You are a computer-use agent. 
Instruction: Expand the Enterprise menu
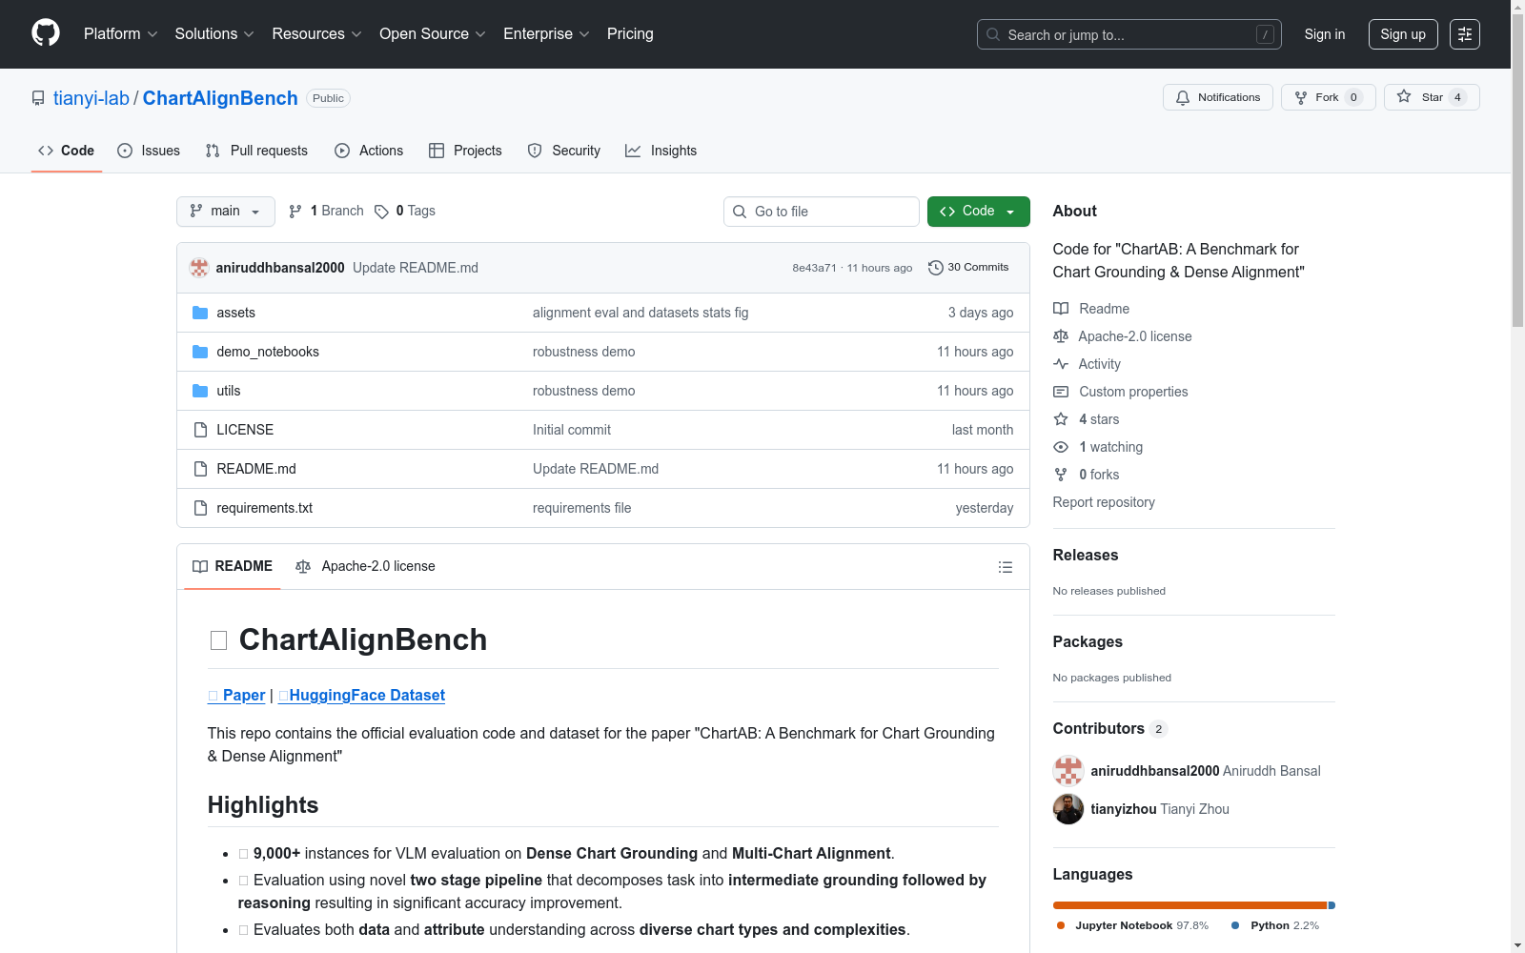pos(546,34)
